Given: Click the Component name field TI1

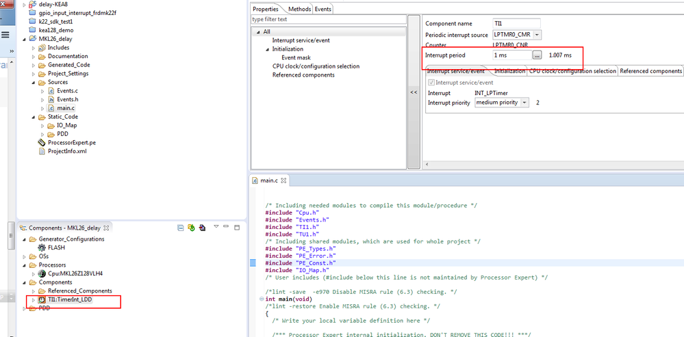Looking at the screenshot, I should pyautogui.click(x=516, y=23).
